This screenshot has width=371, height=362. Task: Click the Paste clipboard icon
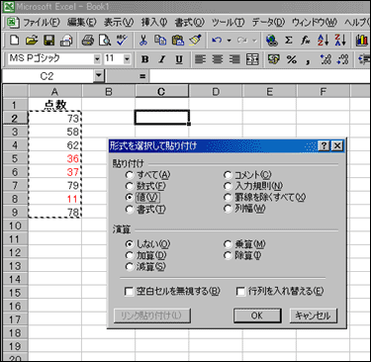[x=178, y=41]
